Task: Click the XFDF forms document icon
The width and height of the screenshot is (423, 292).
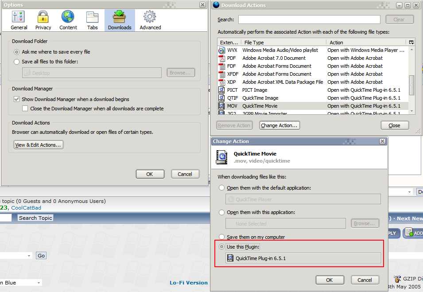Action: [221, 74]
